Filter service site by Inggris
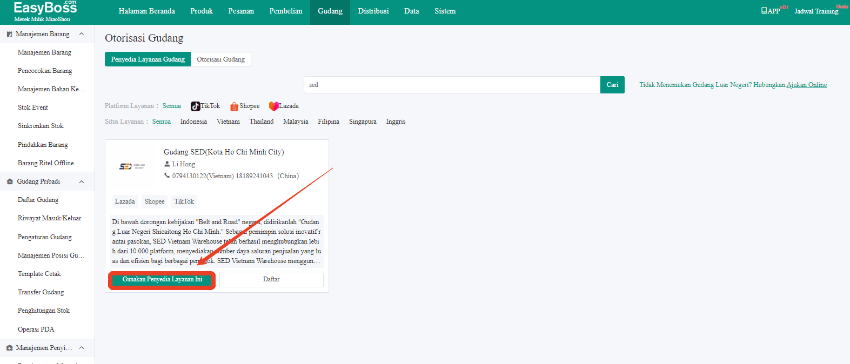 (x=396, y=122)
